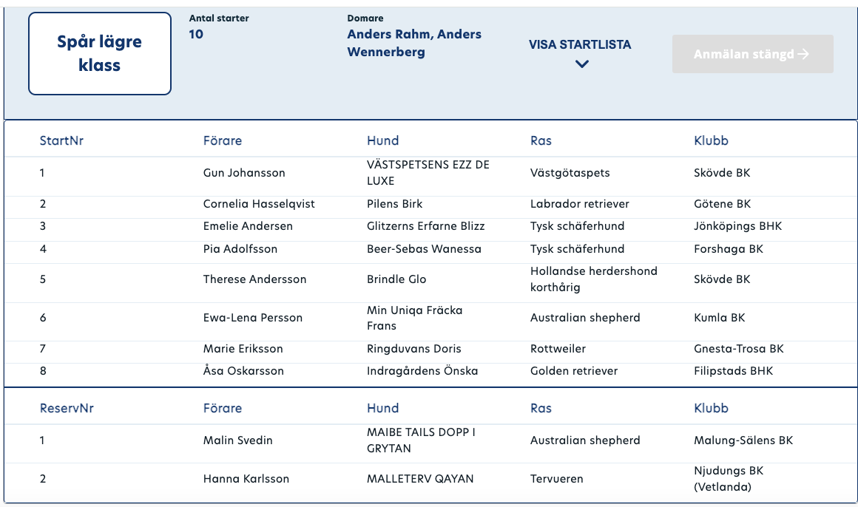Select the Spår lägre klass box
Image resolution: width=858 pixels, height=507 pixels.
click(100, 54)
